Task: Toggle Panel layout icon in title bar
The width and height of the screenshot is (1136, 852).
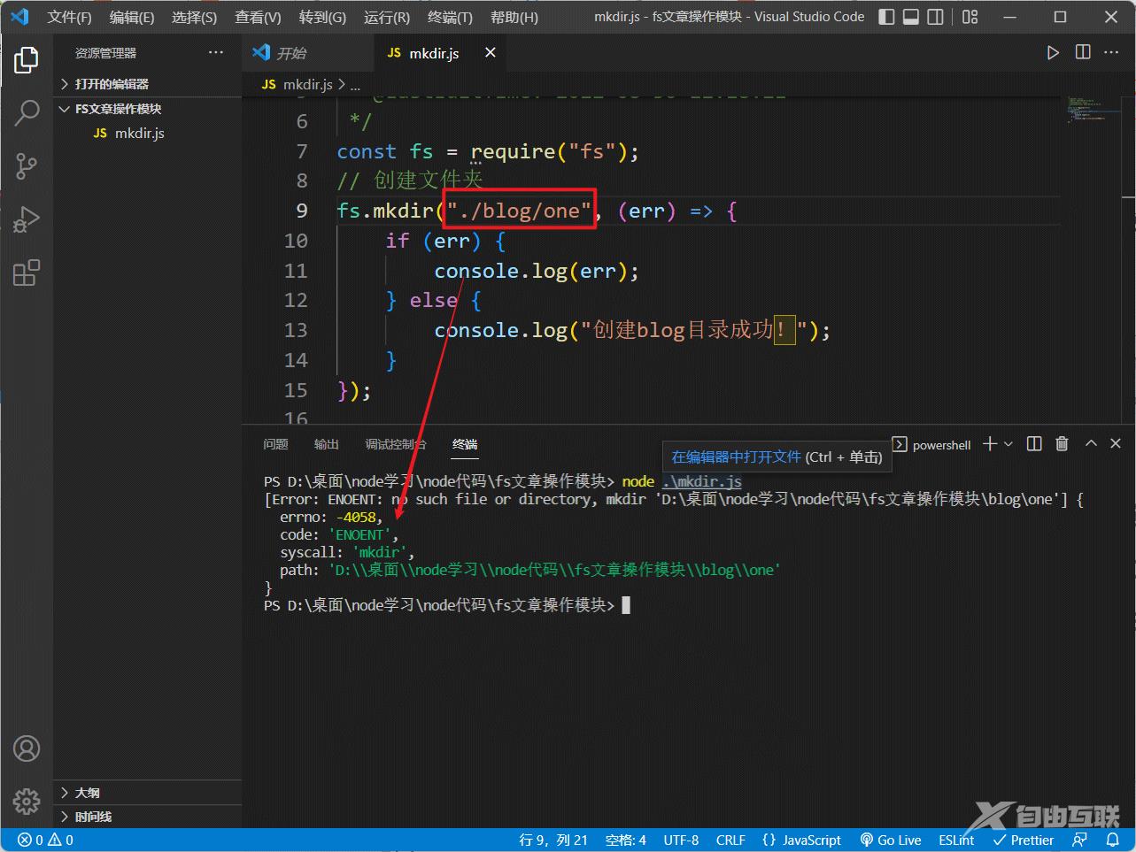Action: pos(910,17)
